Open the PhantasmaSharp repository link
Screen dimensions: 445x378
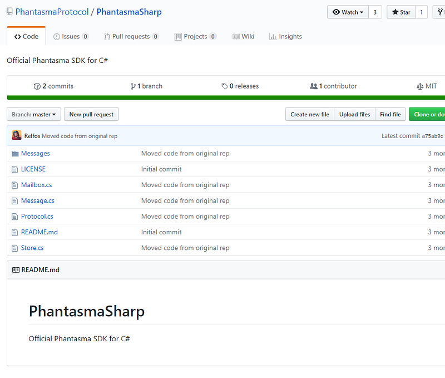tap(129, 12)
